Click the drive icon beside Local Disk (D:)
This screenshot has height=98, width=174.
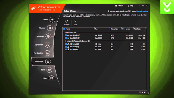(68, 38)
